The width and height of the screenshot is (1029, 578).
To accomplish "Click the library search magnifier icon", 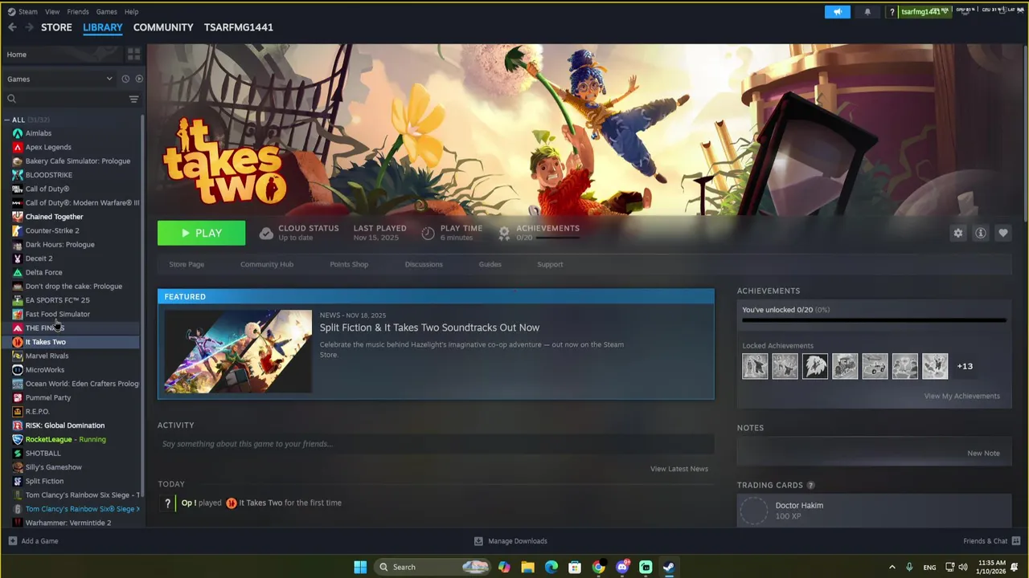I will coord(11,99).
